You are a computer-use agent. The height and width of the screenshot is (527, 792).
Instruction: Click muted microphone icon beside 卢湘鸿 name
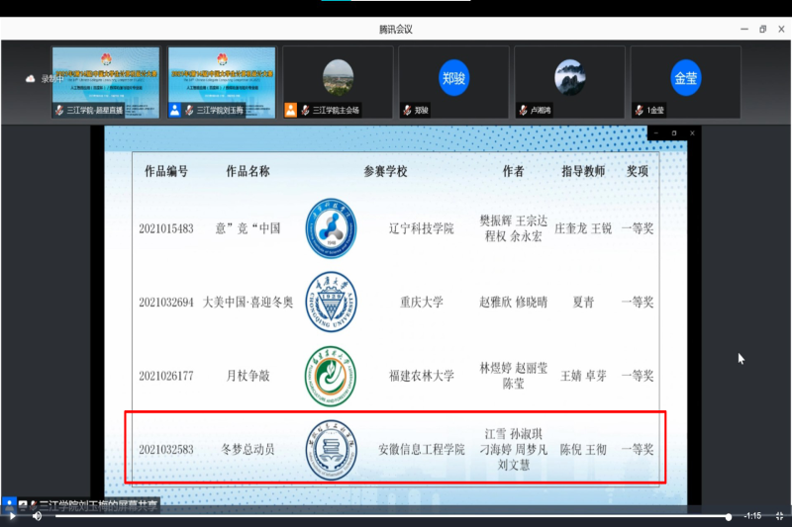[x=523, y=110]
